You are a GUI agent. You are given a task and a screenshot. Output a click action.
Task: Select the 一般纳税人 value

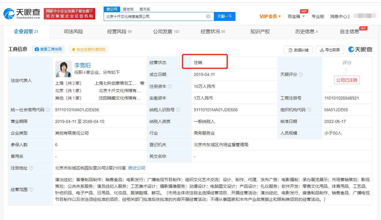pos(204,121)
